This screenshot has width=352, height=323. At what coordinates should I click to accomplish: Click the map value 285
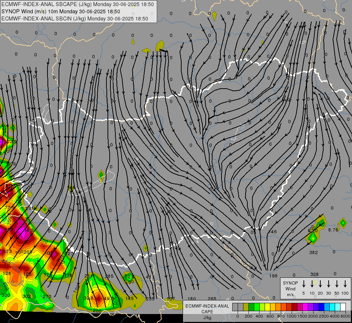click(109, 276)
